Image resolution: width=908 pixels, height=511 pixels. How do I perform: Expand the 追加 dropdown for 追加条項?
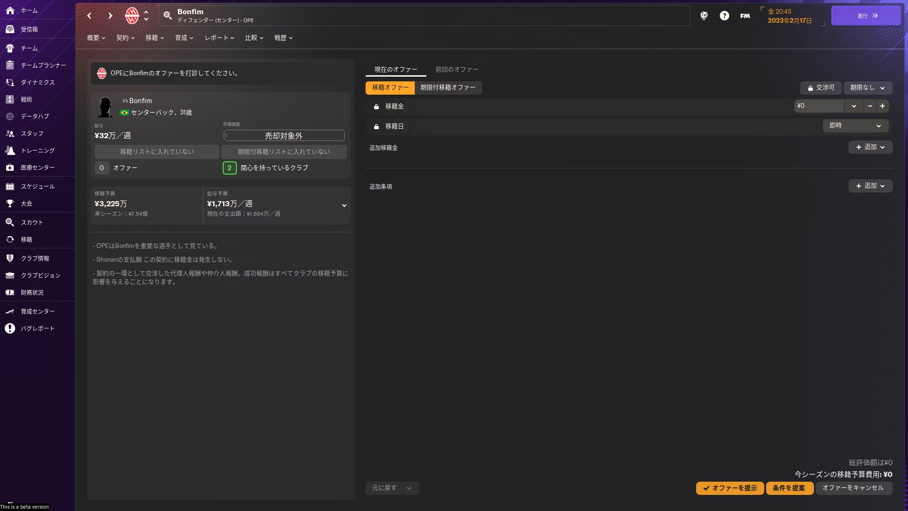[870, 186]
